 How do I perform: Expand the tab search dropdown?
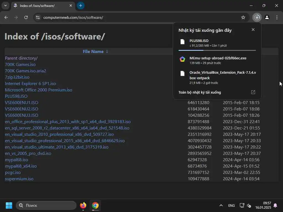coord(6,6)
